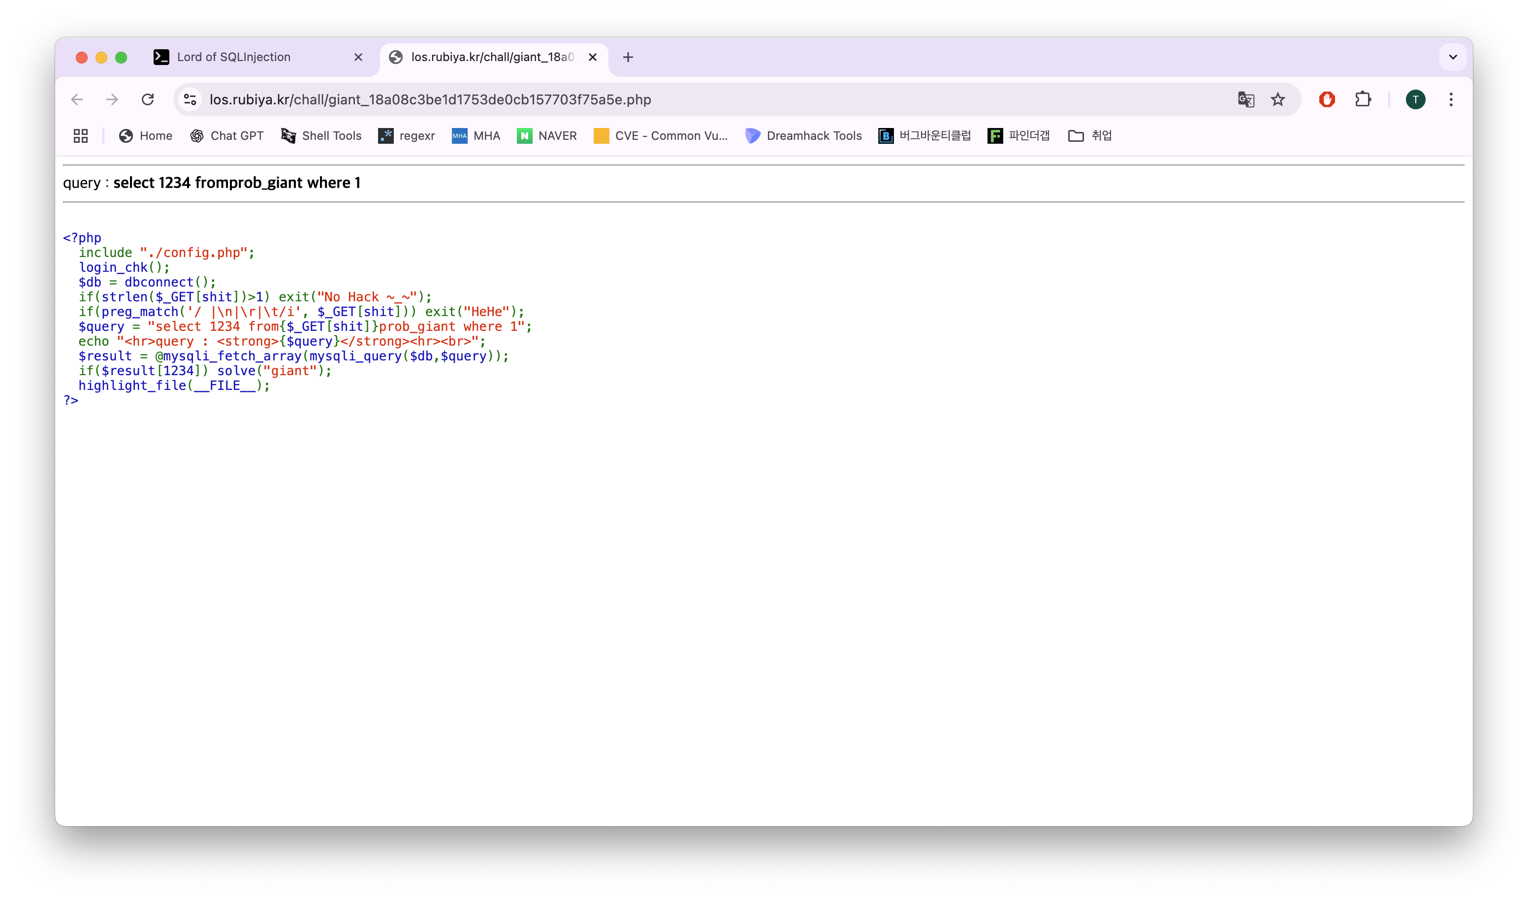Open the apps grid shortcut
This screenshot has width=1528, height=899.
[81, 136]
